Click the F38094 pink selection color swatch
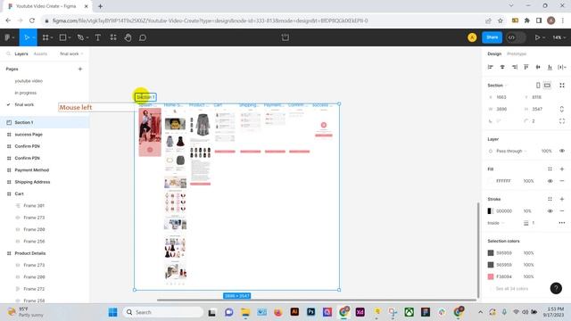The width and height of the screenshot is (571, 321). pyautogui.click(x=491, y=276)
